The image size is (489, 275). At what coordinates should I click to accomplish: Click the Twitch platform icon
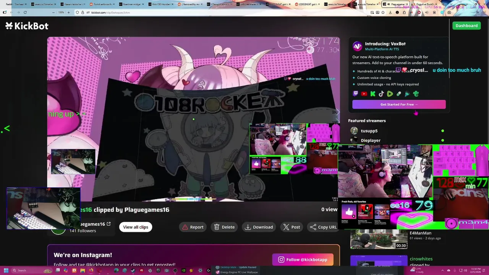[x=356, y=94]
